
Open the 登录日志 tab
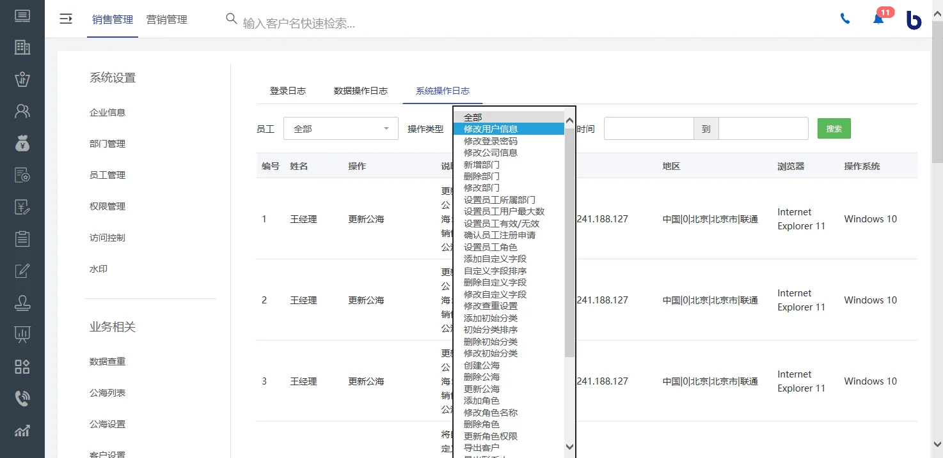(288, 91)
